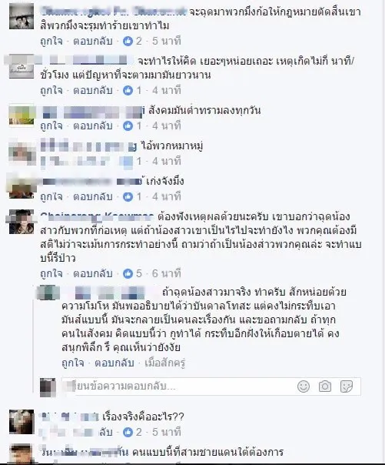Click 'ตอบกลับ' under the first comment
385x465 pixels.
(x=93, y=41)
